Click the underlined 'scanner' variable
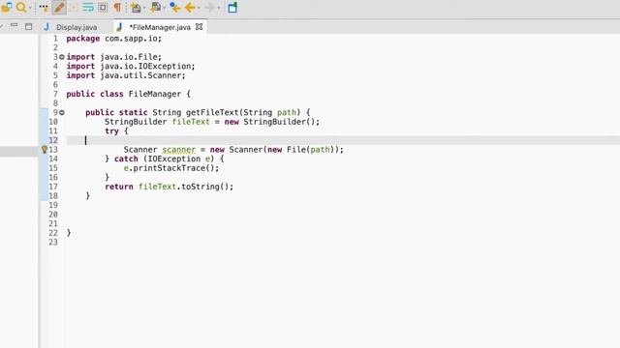Image resolution: width=620 pixels, height=348 pixels. tap(178, 150)
